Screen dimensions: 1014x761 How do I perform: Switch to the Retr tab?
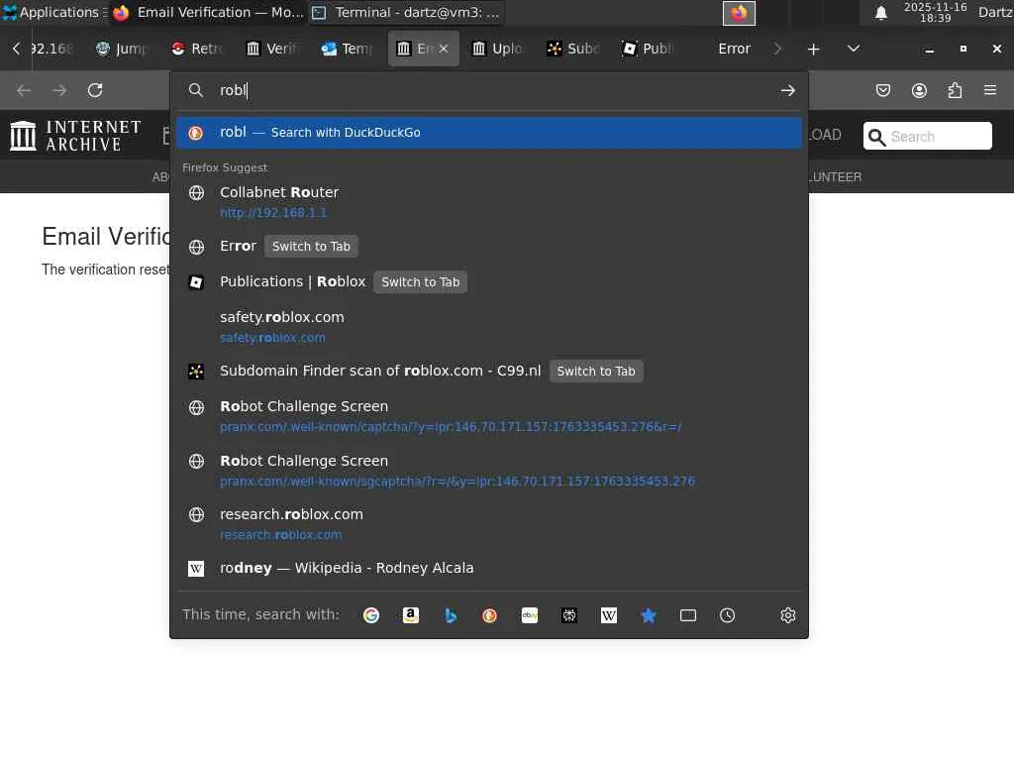198,50
